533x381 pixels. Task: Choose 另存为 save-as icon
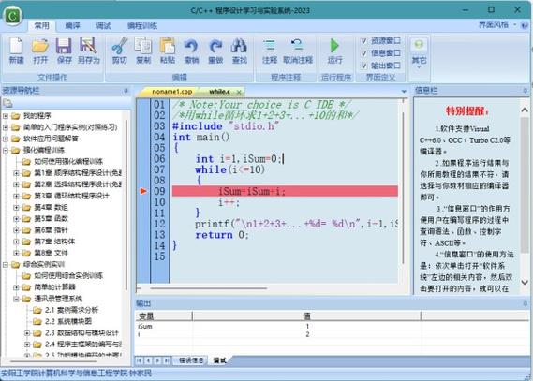pos(88,51)
